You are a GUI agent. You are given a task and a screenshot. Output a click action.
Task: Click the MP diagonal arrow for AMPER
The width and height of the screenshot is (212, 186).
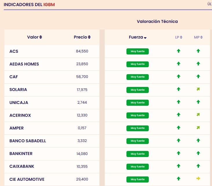(x=198, y=128)
